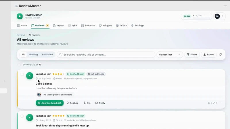Tick the checkbox for the 19 Aug 2026 review
The image size is (230, 129).
click(x=22, y=116)
